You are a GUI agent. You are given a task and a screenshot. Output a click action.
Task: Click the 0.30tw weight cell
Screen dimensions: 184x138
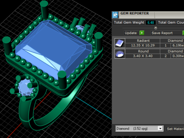point(177,56)
